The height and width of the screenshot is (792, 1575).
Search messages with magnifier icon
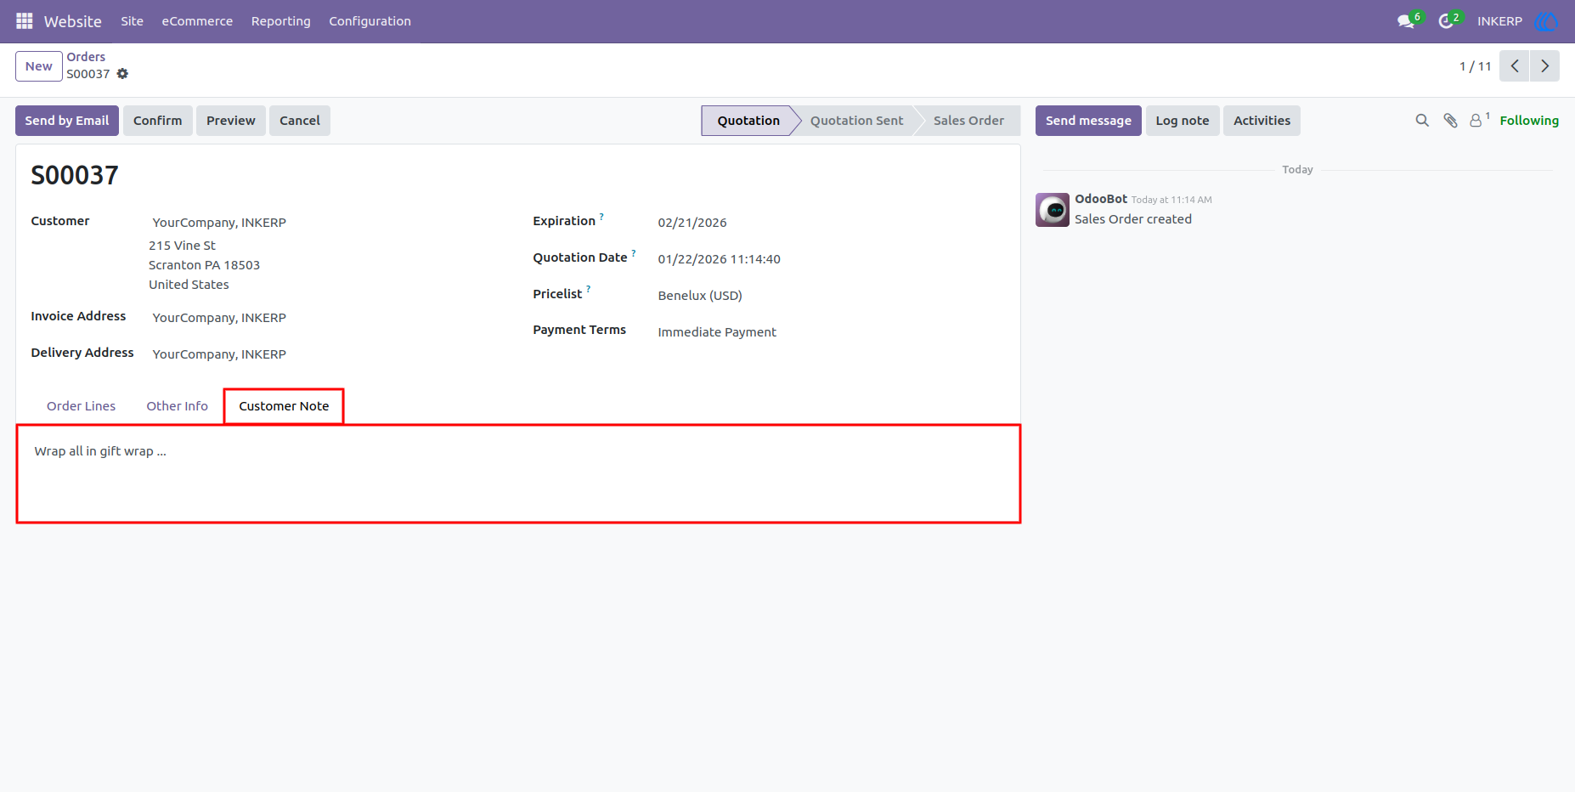pos(1422,121)
